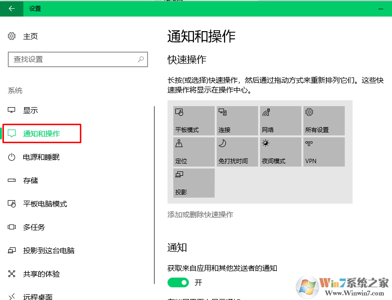Select the 夜间模式 quick action tile
Image resolution: width=392 pixels, height=300 pixels.
pos(280,152)
